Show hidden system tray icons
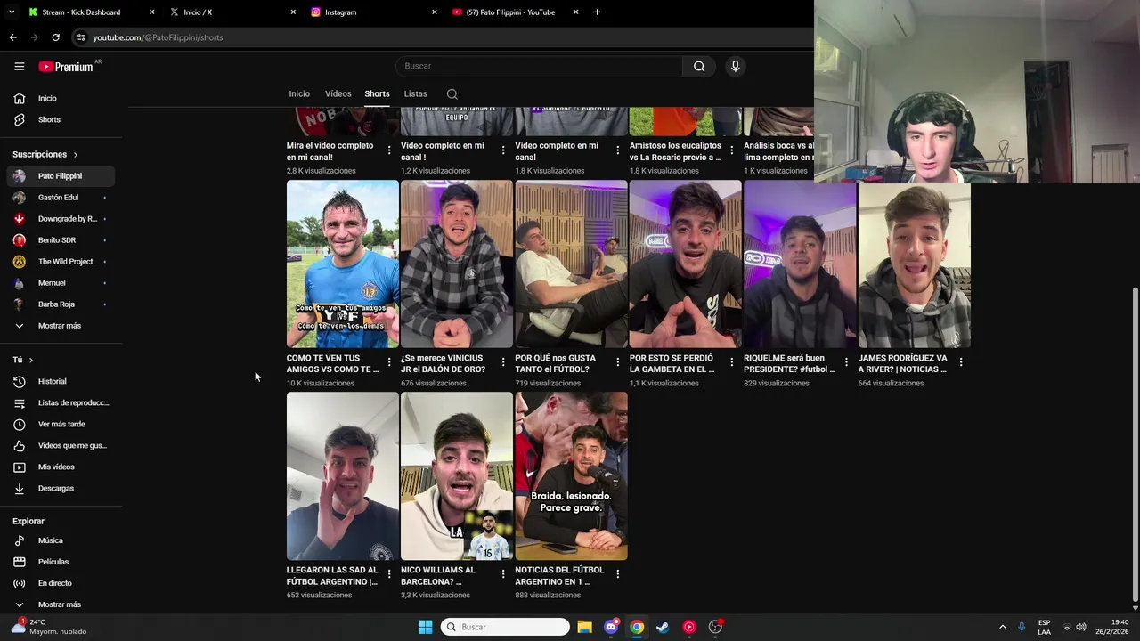The width and height of the screenshot is (1140, 641). 1002,627
